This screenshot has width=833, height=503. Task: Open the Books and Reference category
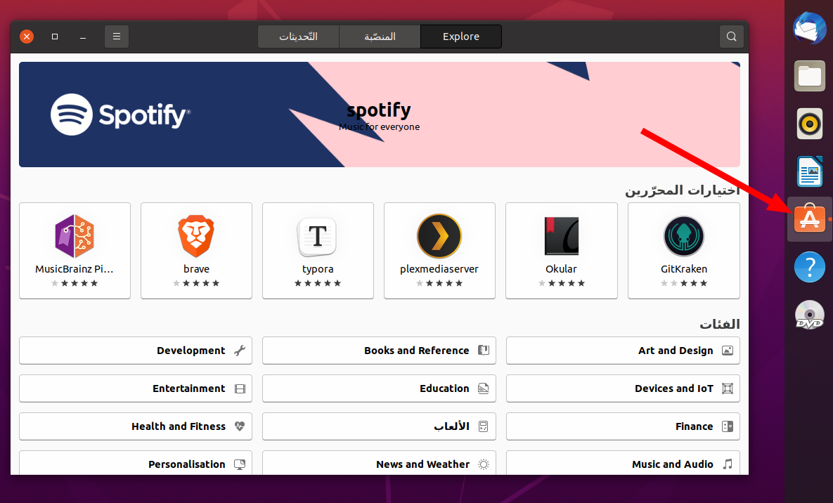pyautogui.click(x=380, y=351)
